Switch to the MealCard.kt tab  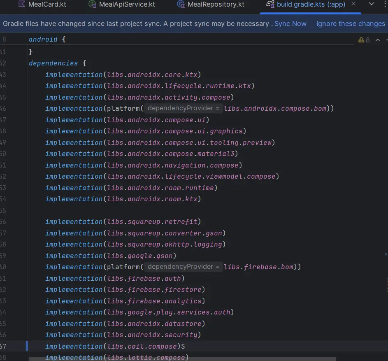click(x=42, y=5)
